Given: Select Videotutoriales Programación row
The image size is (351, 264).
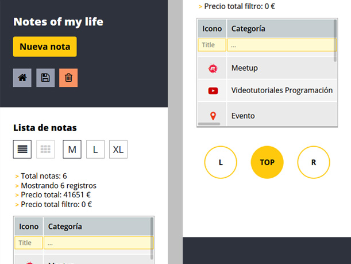Looking at the screenshot, I should (267, 90).
